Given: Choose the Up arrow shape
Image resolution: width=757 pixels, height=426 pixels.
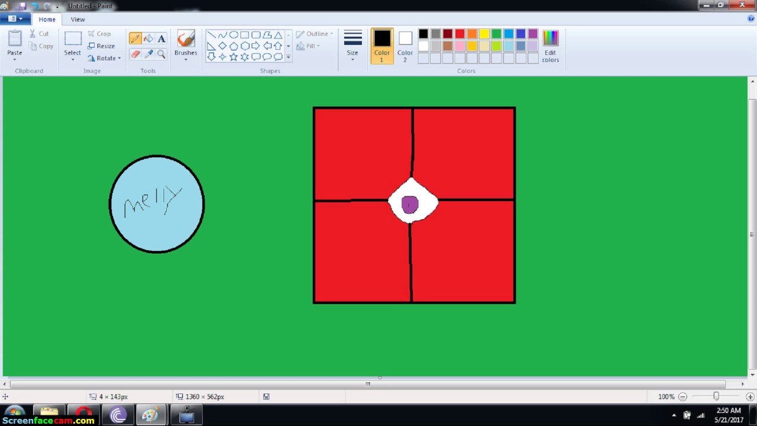Looking at the screenshot, I should [x=278, y=46].
